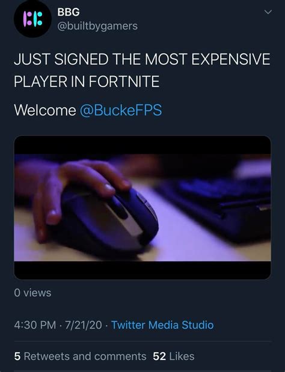View the 52 Likes list
This screenshot has height=372, width=285.
click(174, 356)
